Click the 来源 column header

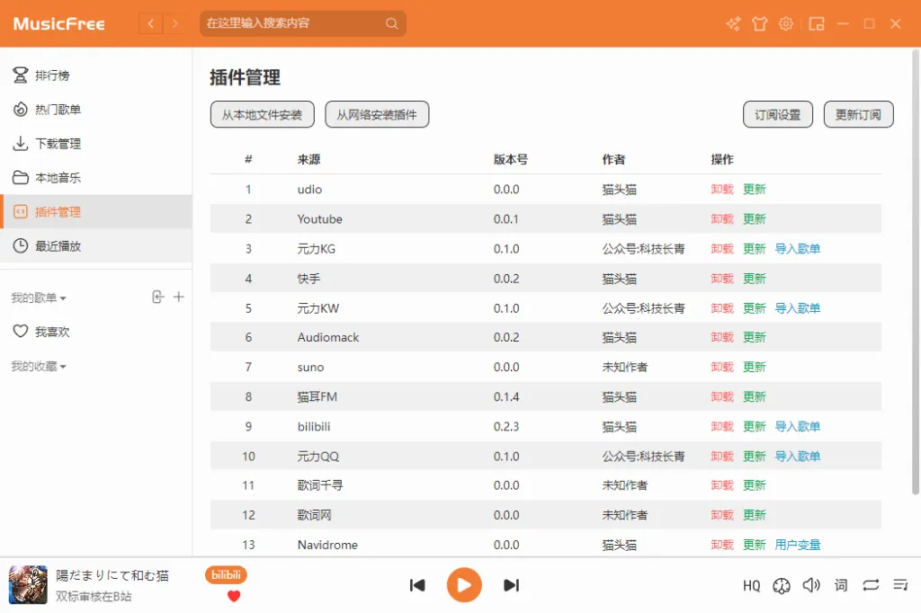coord(309,159)
